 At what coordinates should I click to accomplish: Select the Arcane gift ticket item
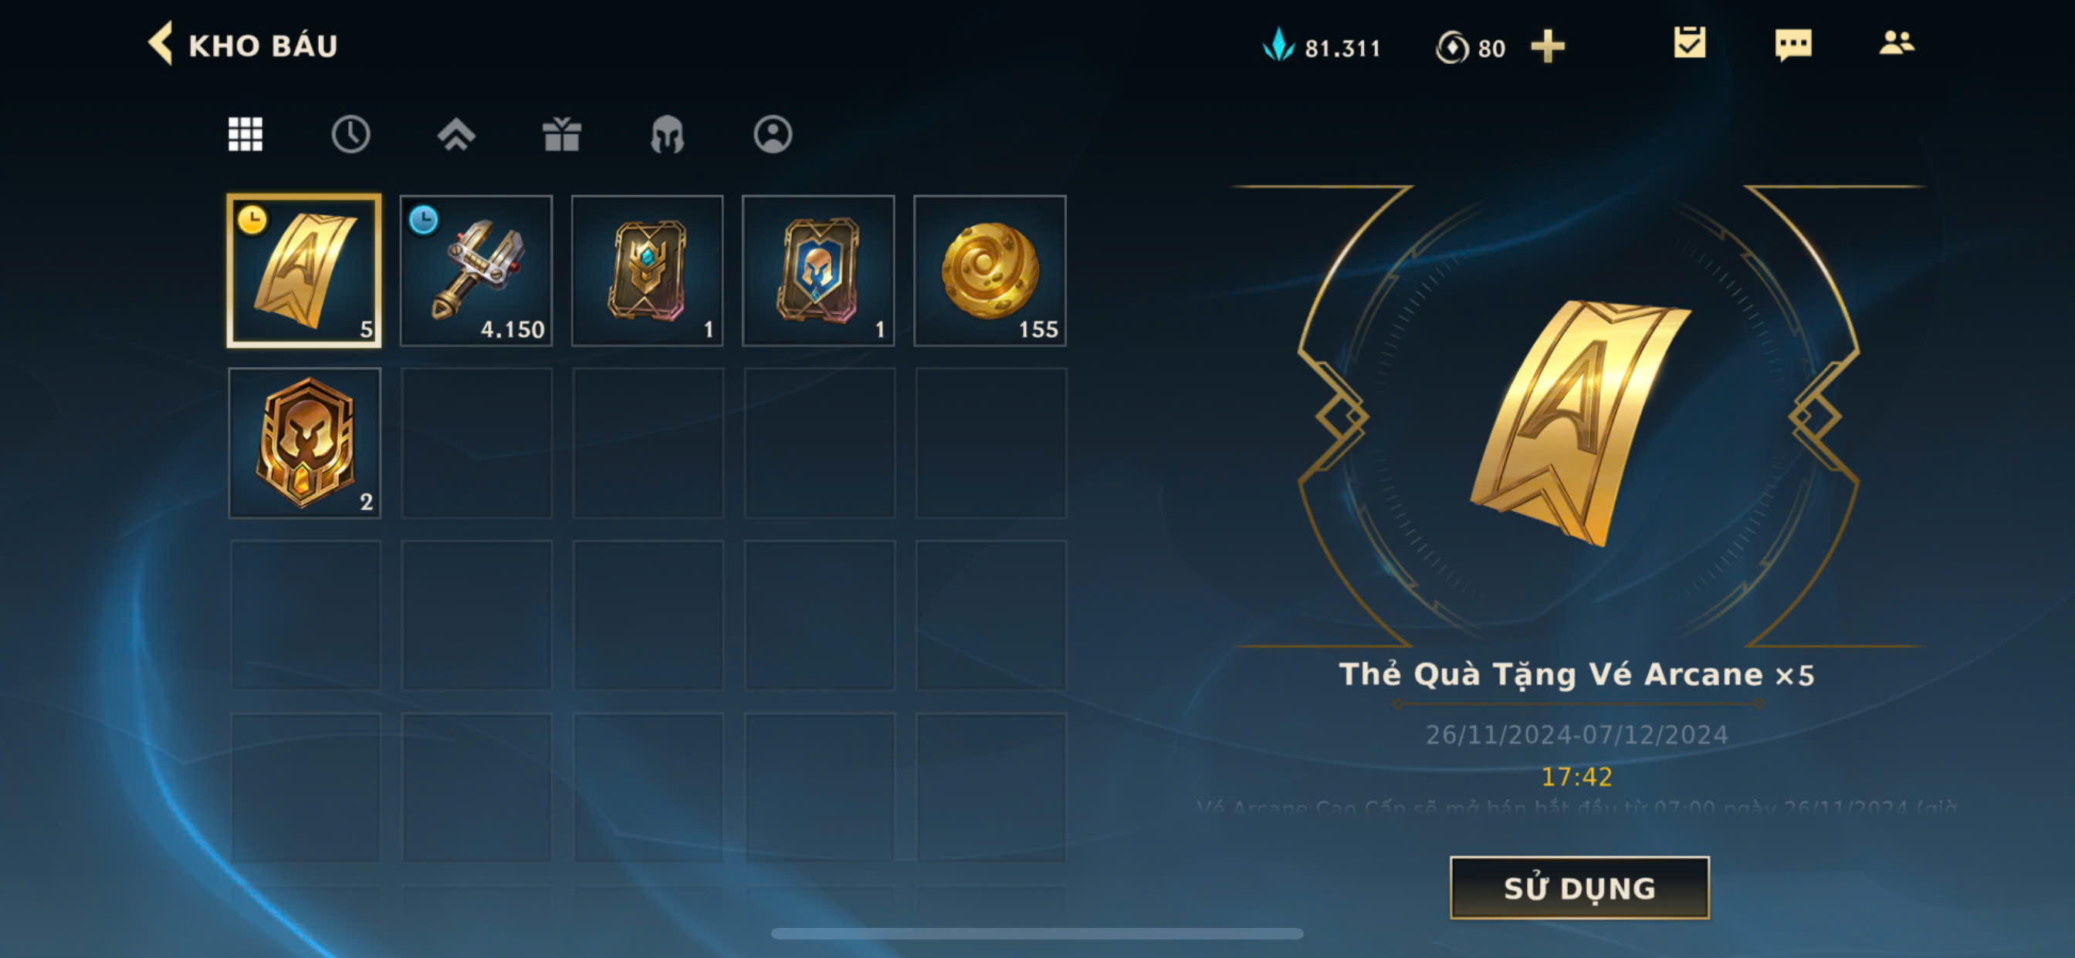coord(304,271)
